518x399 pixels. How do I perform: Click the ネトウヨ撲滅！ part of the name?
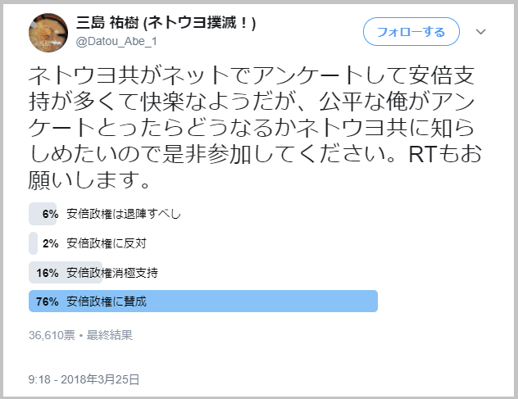tap(200, 23)
